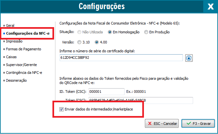Screen dimensions: 218x134
Task: Click the certificate serial number field
Action: pos(121,58)
